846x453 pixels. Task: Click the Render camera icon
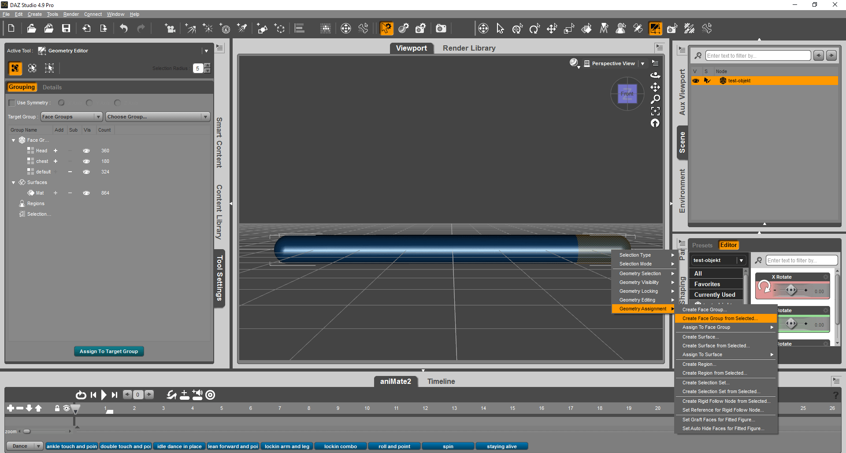pyautogui.click(x=441, y=29)
